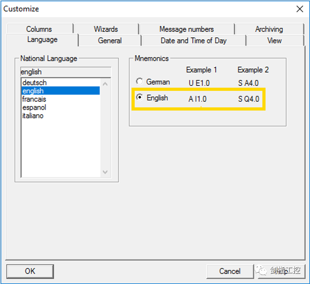Screen dimensions: 310x284
Task: Choose espanol from the language list
Action: point(34,107)
